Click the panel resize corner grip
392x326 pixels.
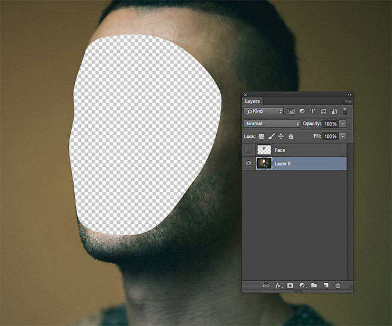(x=350, y=286)
